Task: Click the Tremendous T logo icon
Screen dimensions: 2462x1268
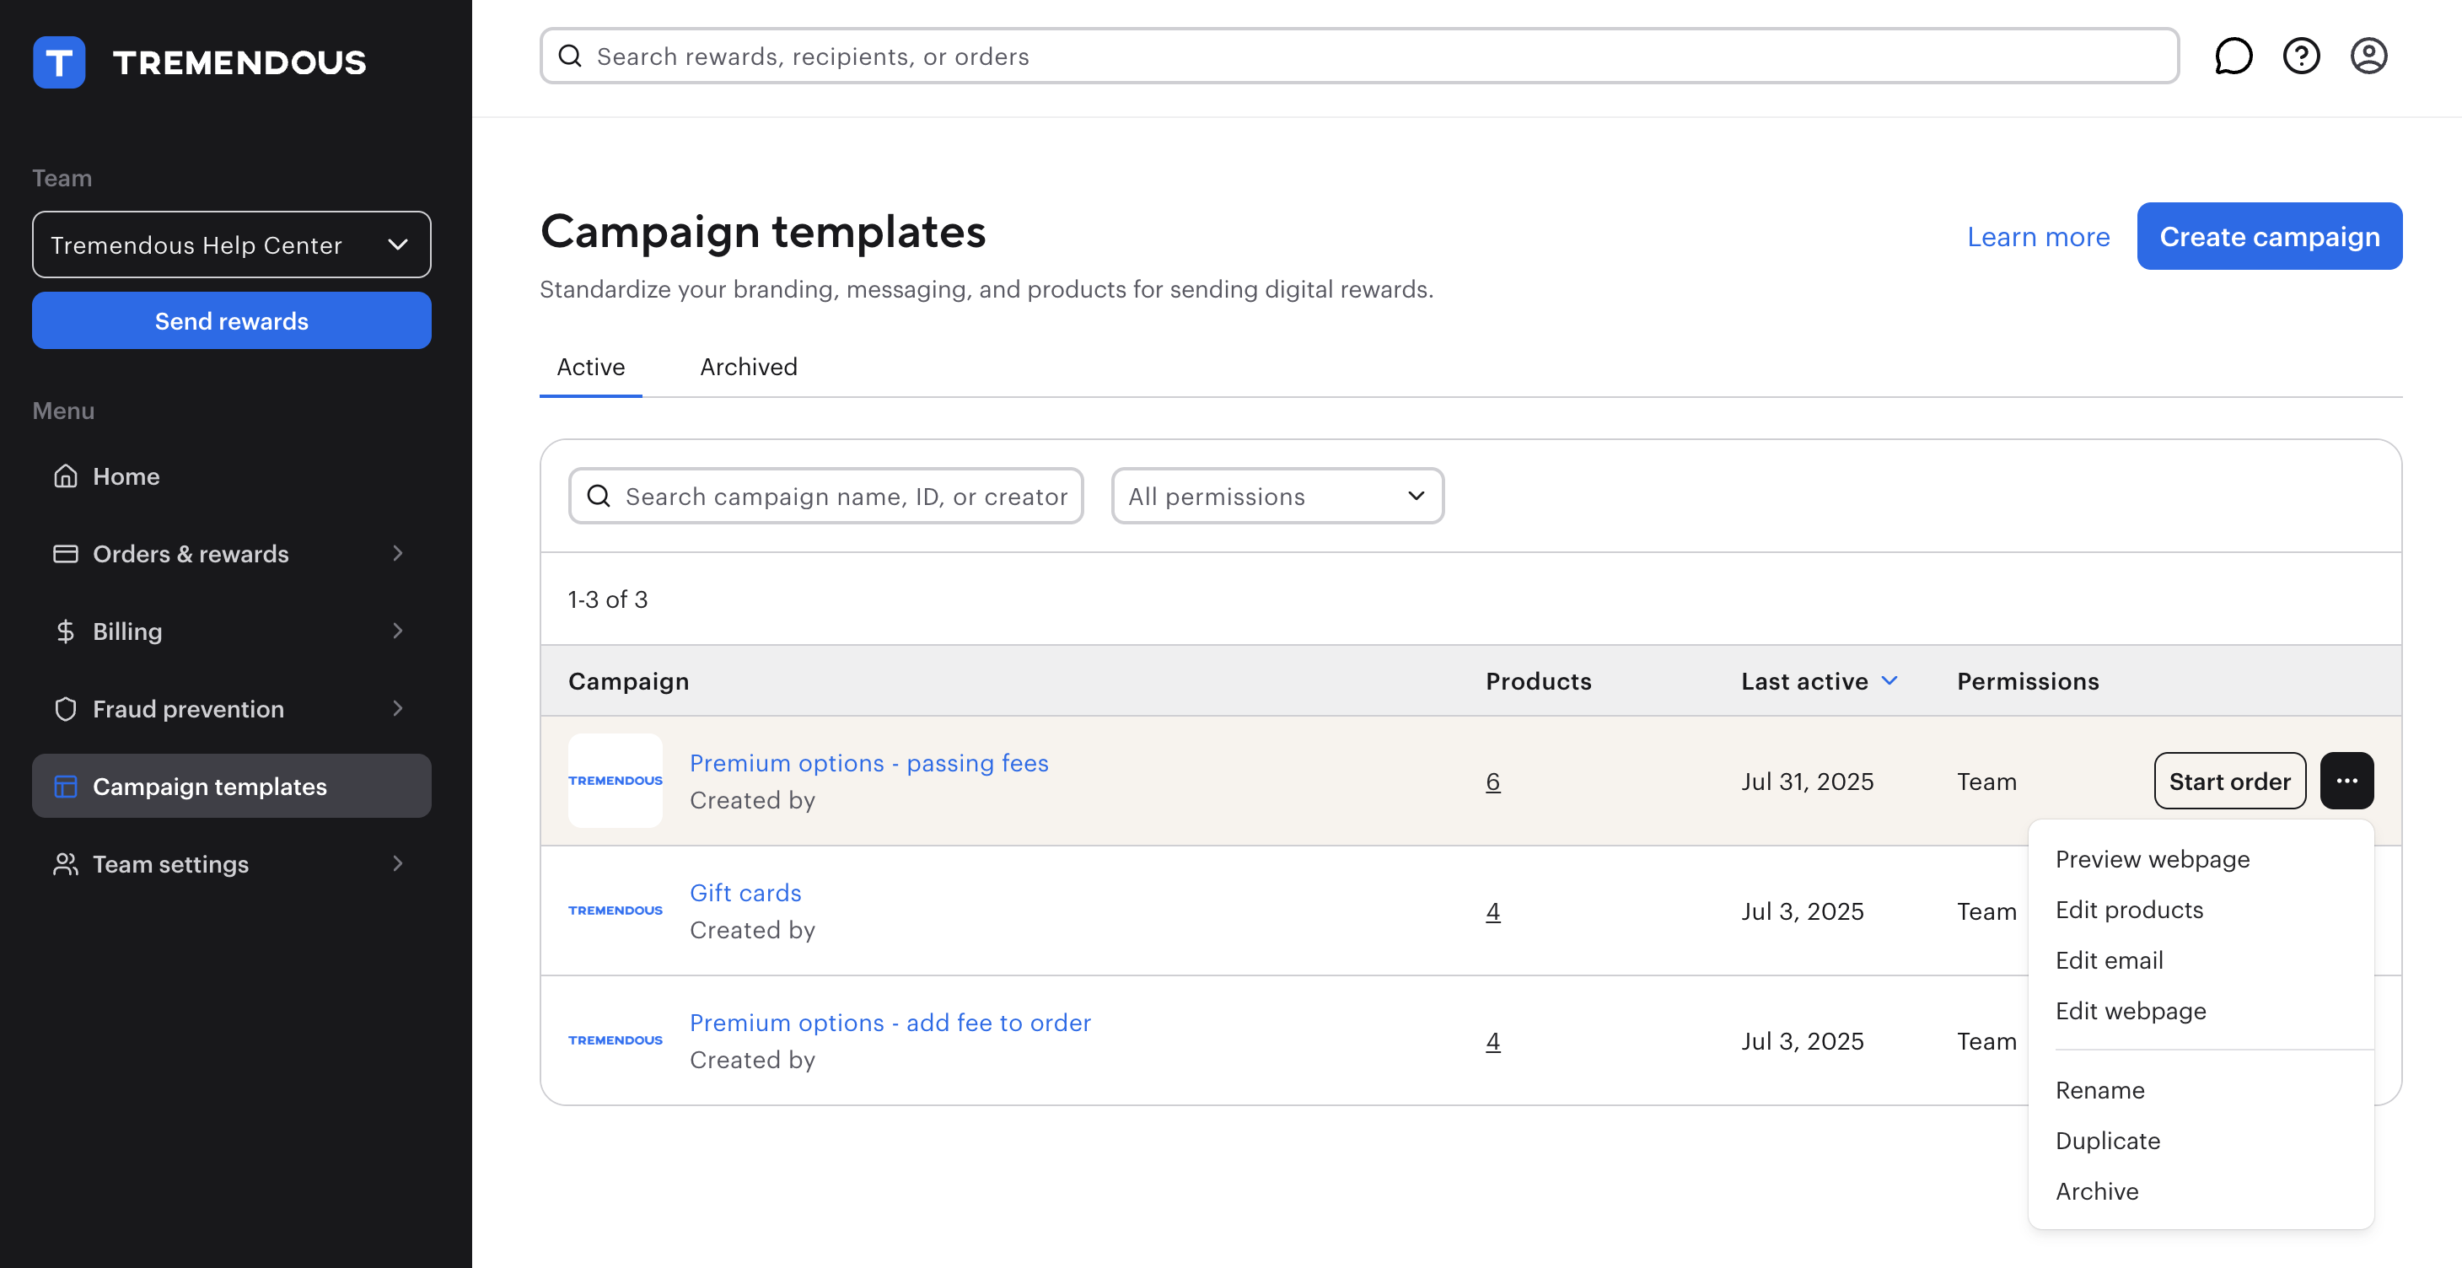Action: (x=59, y=62)
